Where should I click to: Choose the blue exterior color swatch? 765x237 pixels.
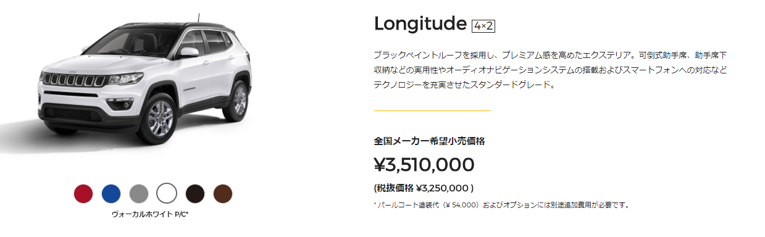coord(111,193)
